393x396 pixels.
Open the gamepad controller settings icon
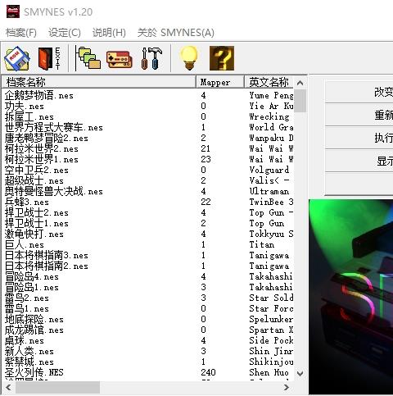coord(120,59)
